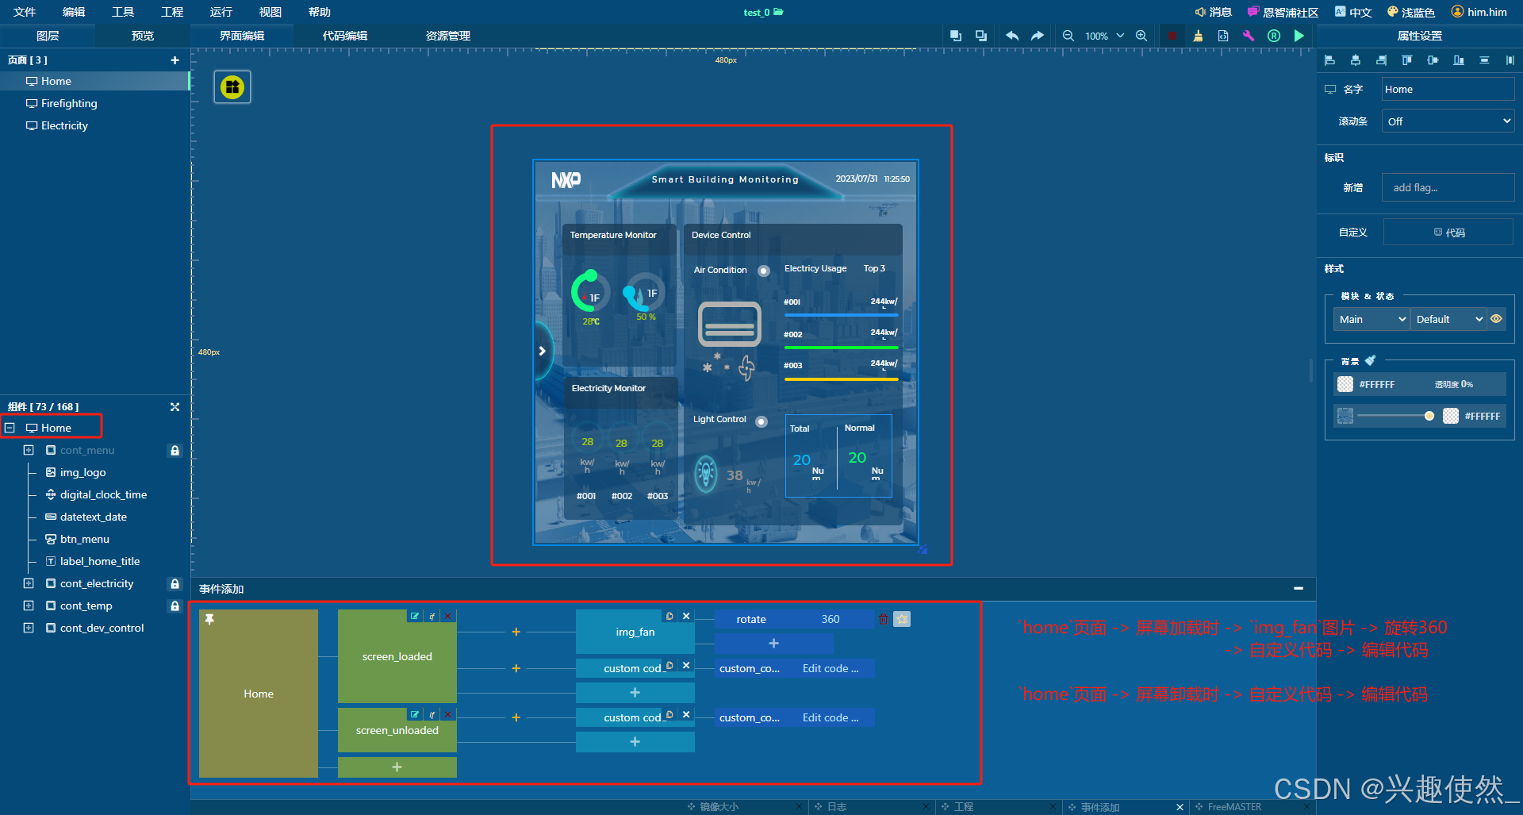Switch to the 资源管理 tab
The height and width of the screenshot is (815, 1523).
(x=448, y=36)
